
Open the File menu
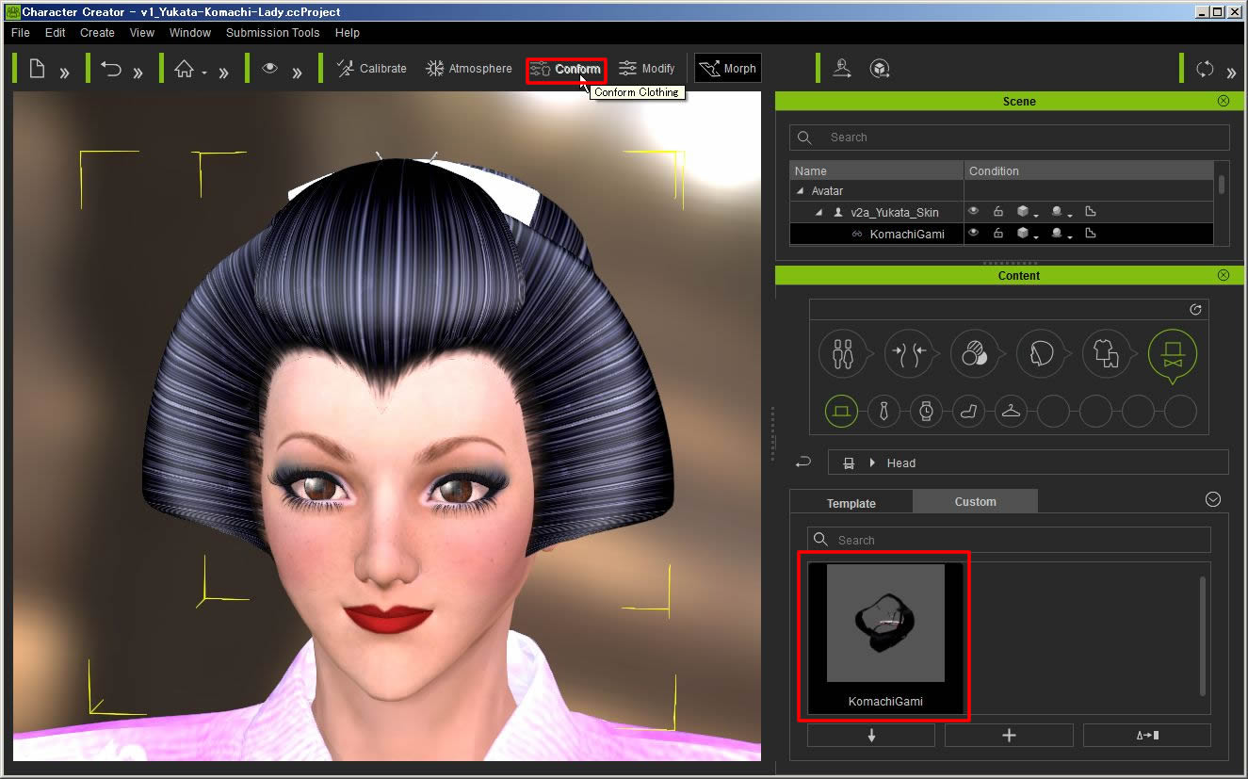point(21,32)
